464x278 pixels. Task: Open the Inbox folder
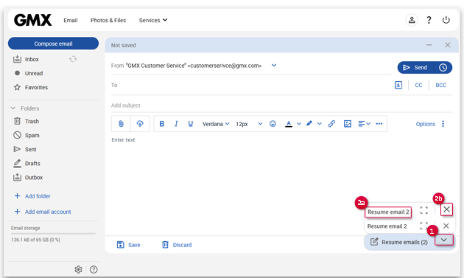tap(32, 59)
